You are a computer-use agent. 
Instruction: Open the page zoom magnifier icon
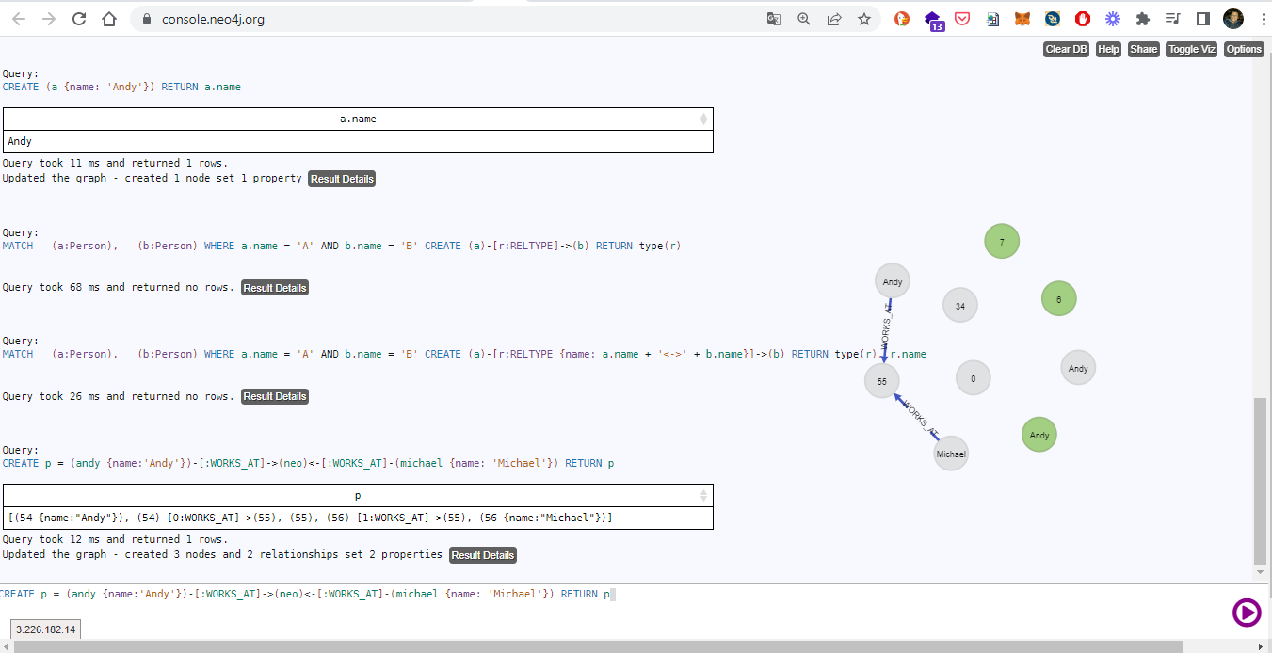coord(803,19)
